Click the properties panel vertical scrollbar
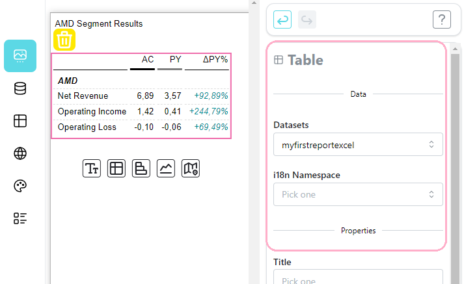This screenshot has width=464, height=284. click(x=455, y=166)
